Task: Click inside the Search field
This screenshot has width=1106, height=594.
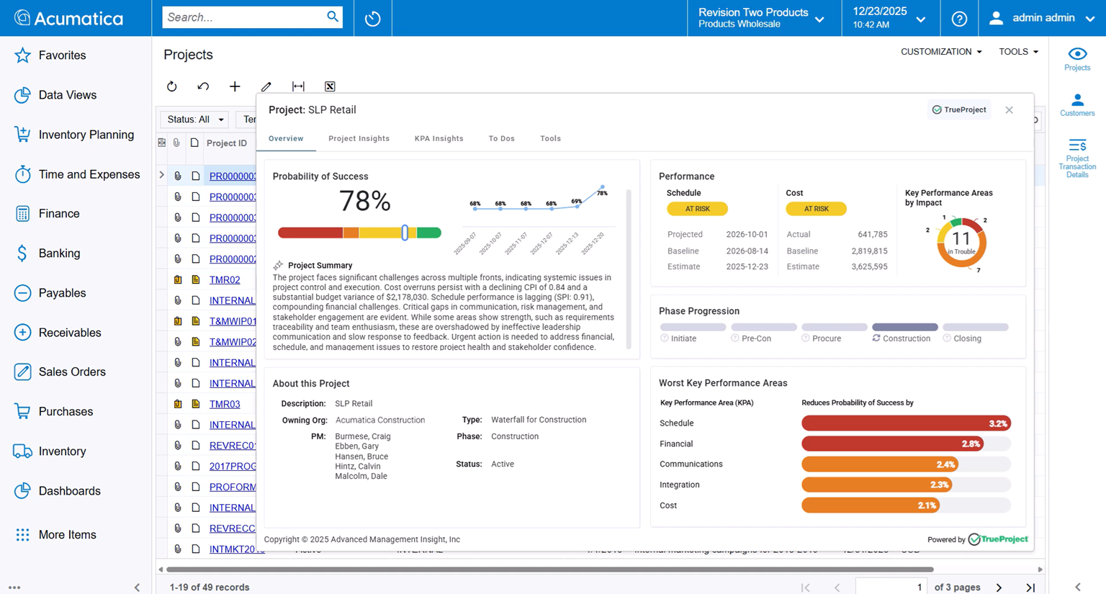Action: pyautogui.click(x=245, y=17)
